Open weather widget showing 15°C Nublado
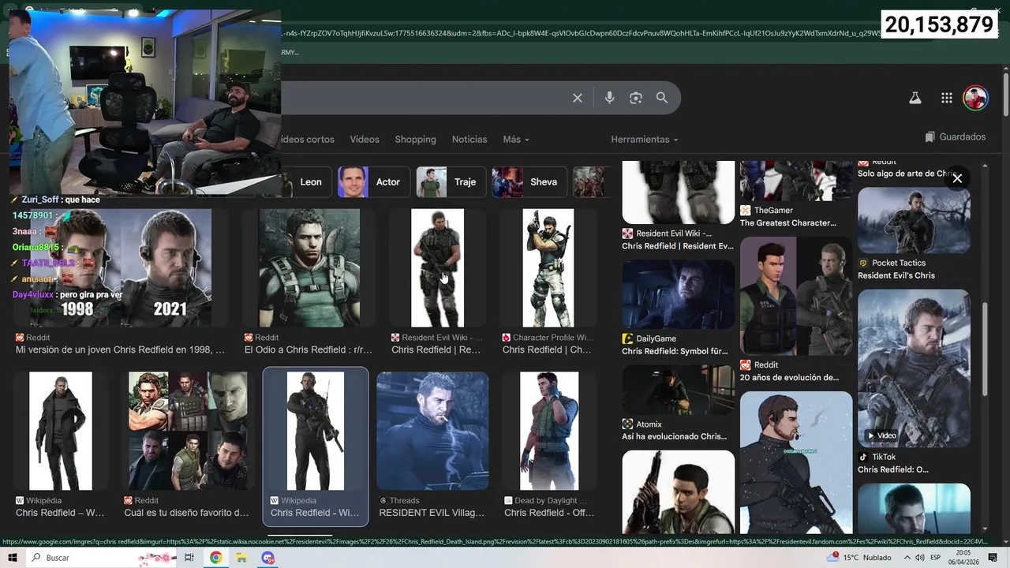1010x568 pixels. point(859,558)
